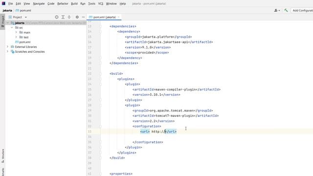Expand the Scratches and Consoles node
This screenshot has height=176, width=313.
[8, 51]
